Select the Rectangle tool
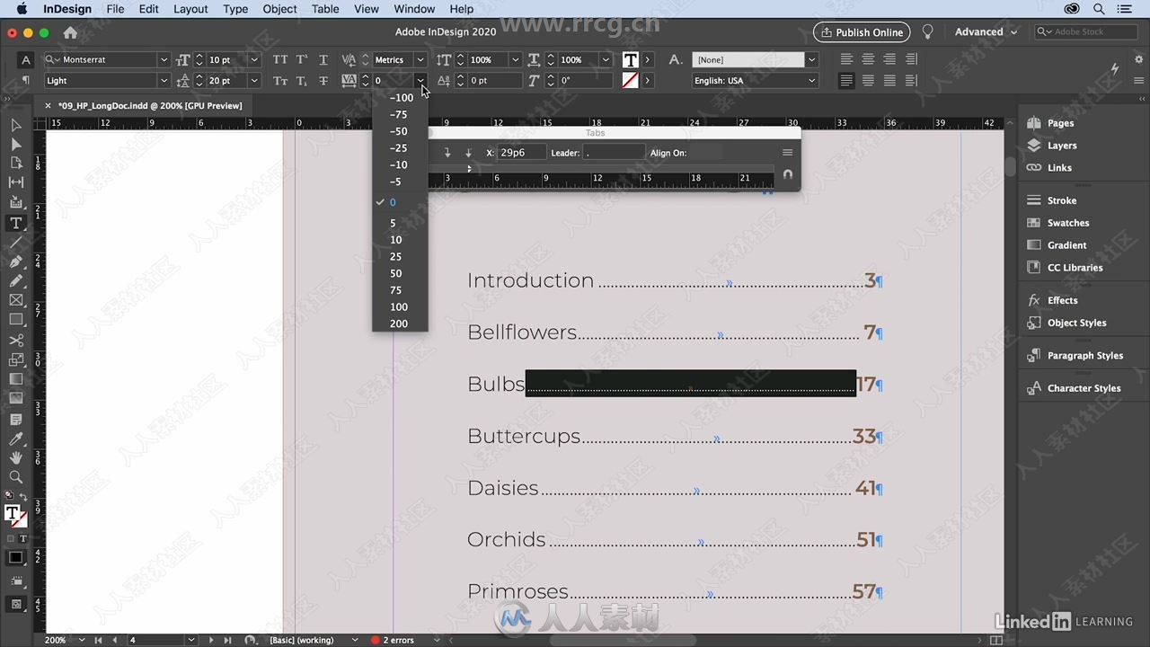The image size is (1150, 647). coord(16,320)
